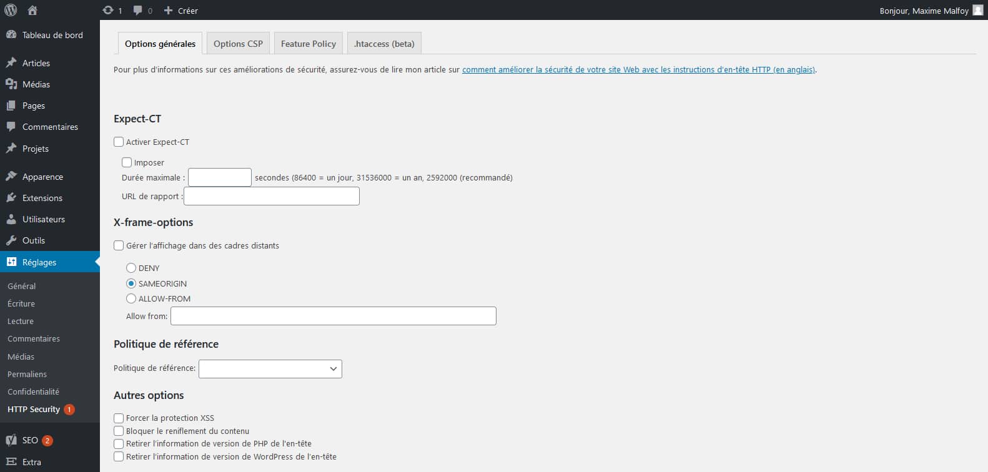988x472 pixels.
Task: Tick the Imposer checkbox
Action: click(127, 162)
